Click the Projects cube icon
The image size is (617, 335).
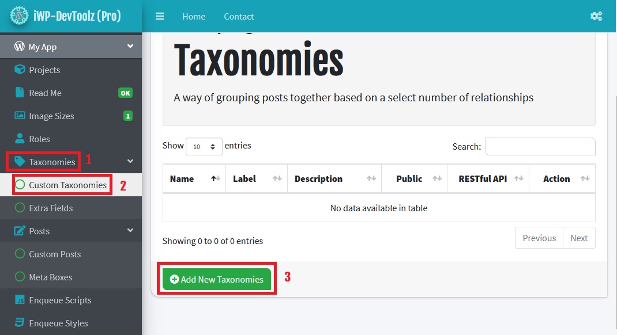(20, 70)
